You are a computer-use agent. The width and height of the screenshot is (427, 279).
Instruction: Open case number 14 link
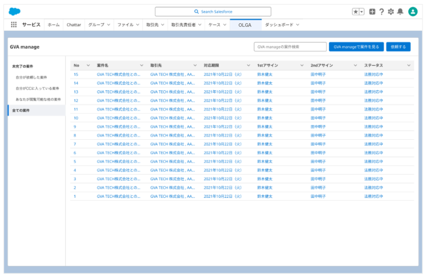pyautogui.click(x=76, y=83)
